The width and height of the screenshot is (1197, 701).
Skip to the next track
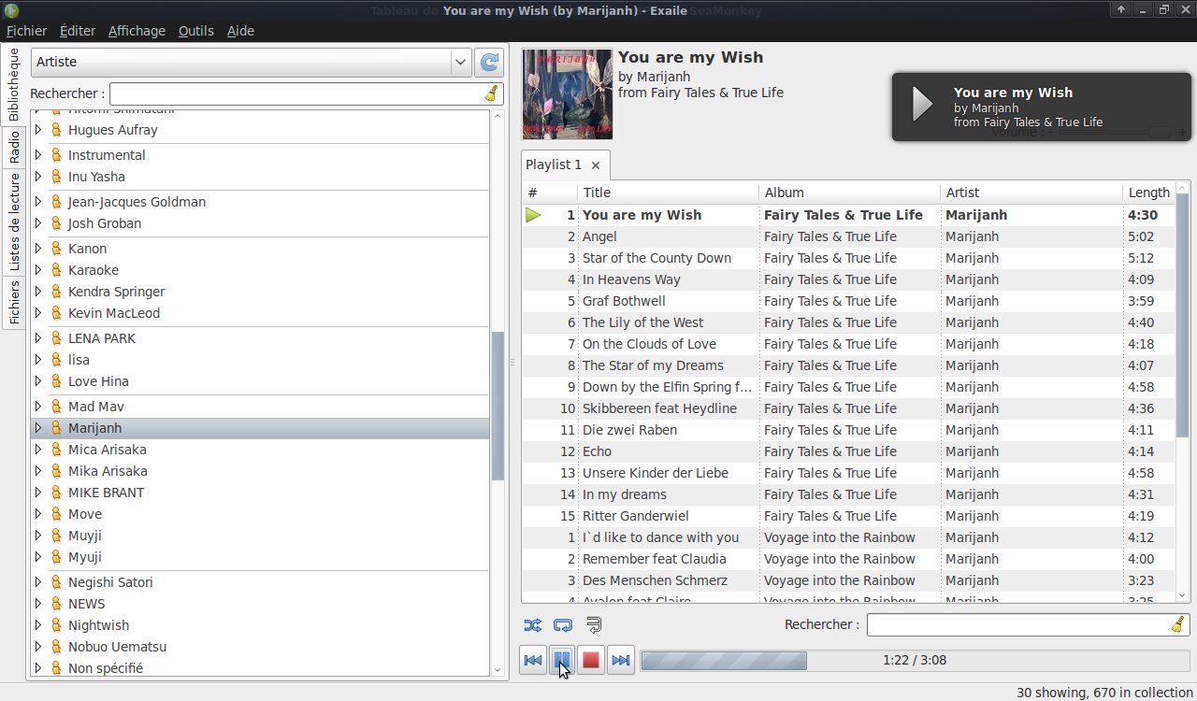(620, 660)
